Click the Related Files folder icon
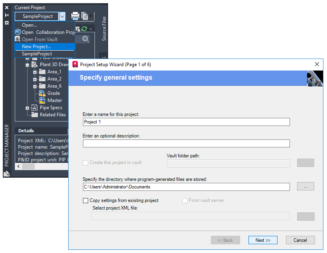The height and width of the screenshot is (253, 327). click(35, 115)
